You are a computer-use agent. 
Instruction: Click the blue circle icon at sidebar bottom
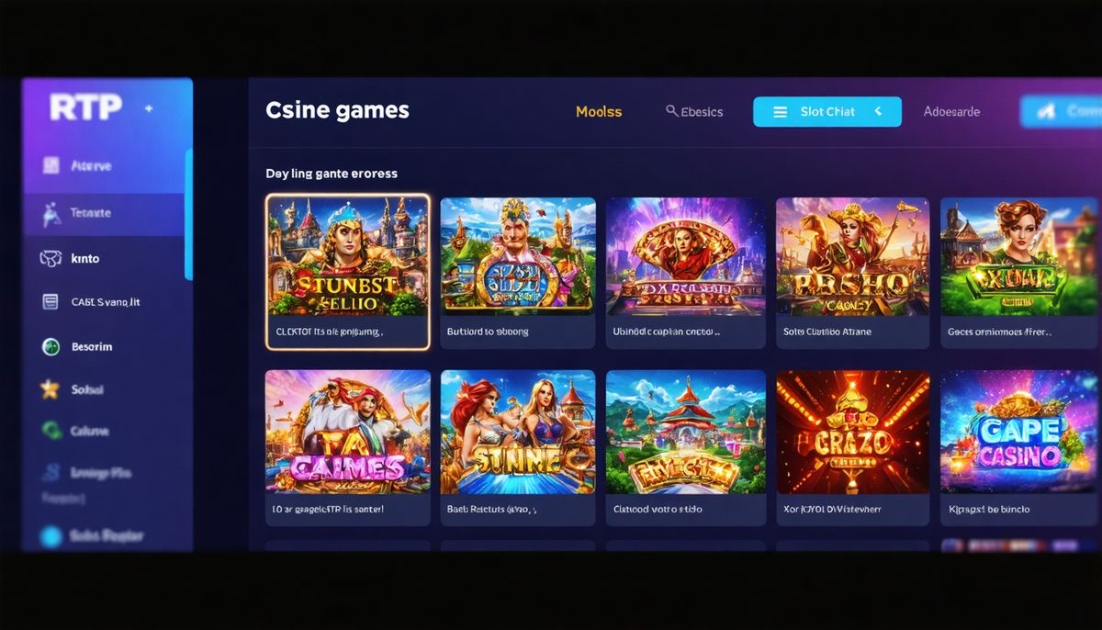(x=51, y=536)
